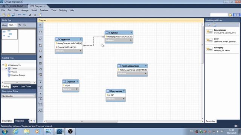Select 1:n identifying relationship tool
Screen dimensions: 241x135
point(40,98)
